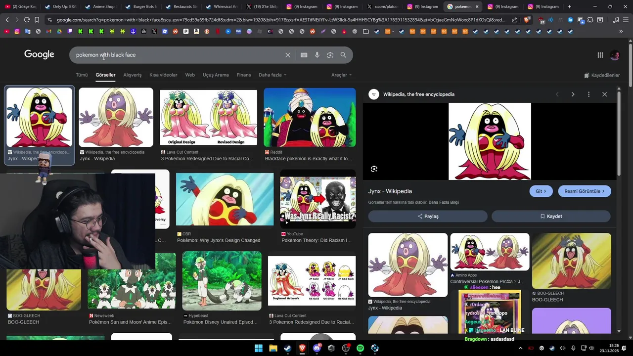Click the Resmi Görüntüle button
Image resolution: width=633 pixels, height=356 pixels.
pyautogui.click(x=585, y=191)
